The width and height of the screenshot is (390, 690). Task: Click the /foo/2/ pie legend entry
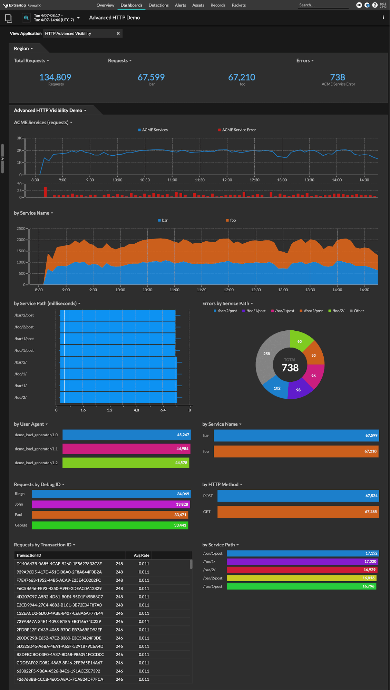click(336, 311)
